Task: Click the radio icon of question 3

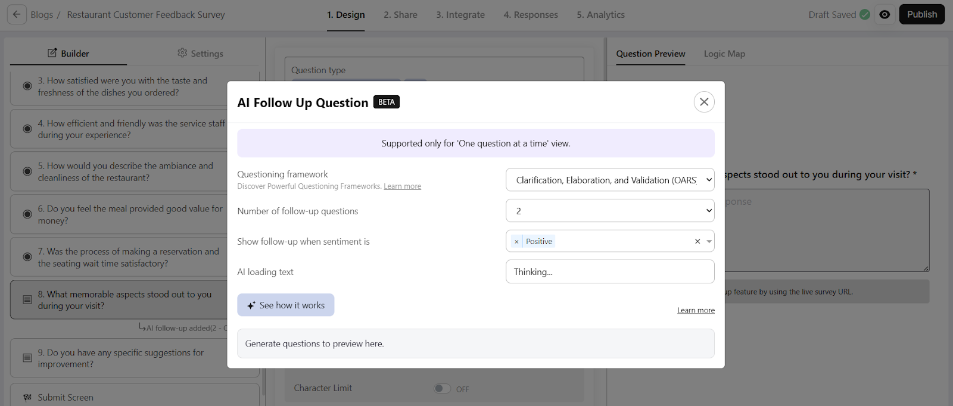Action: 27,86
